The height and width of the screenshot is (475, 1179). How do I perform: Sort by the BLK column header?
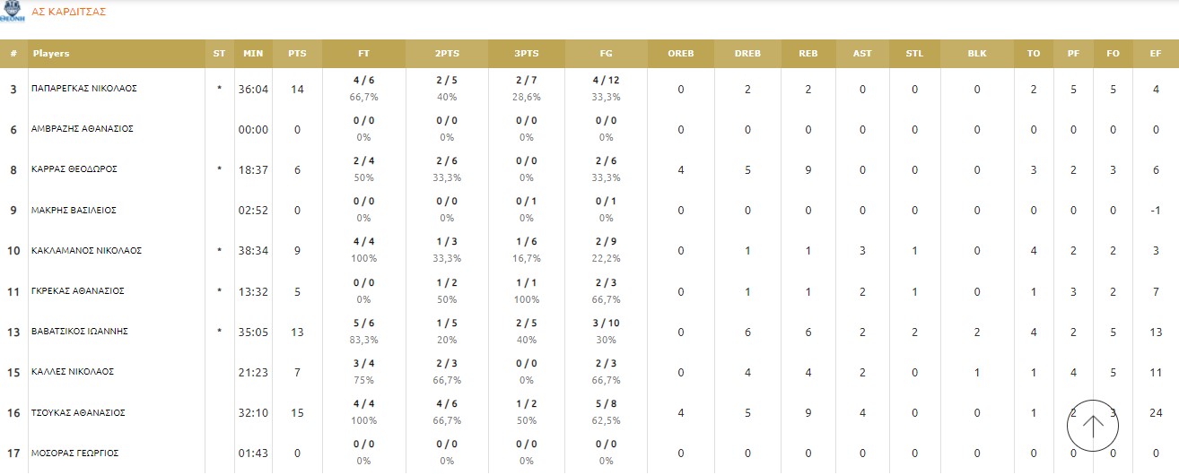tap(977, 54)
